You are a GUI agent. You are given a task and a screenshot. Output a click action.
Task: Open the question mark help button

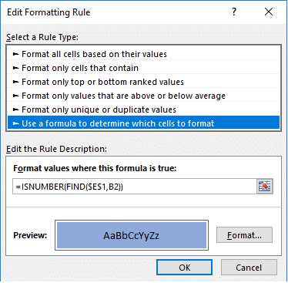point(234,12)
